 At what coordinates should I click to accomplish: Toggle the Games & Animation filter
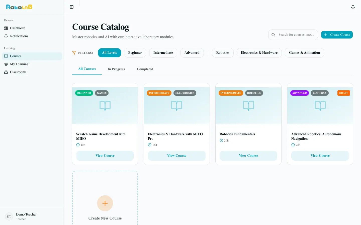(x=304, y=53)
